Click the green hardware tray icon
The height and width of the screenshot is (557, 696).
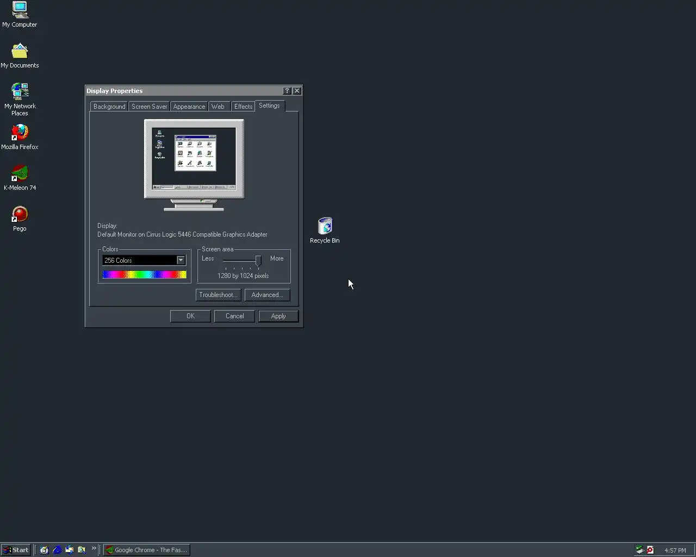click(640, 550)
